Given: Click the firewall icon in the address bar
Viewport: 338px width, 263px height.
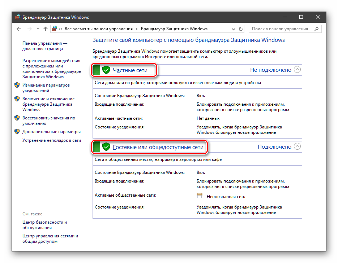Looking at the screenshot, I should pos(55,29).
